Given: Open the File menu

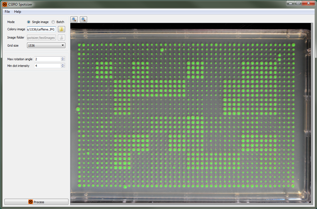Looking at the screenshot, I should 7,12.
